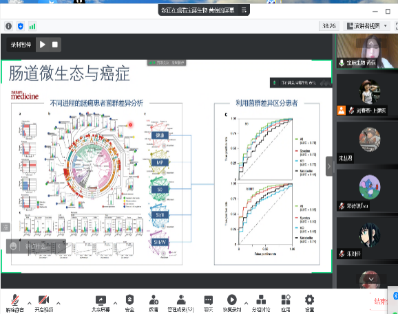This screenshot has width=398, height=314.
Task: Open the speaker view dropdown
Action: click(367, 26)
